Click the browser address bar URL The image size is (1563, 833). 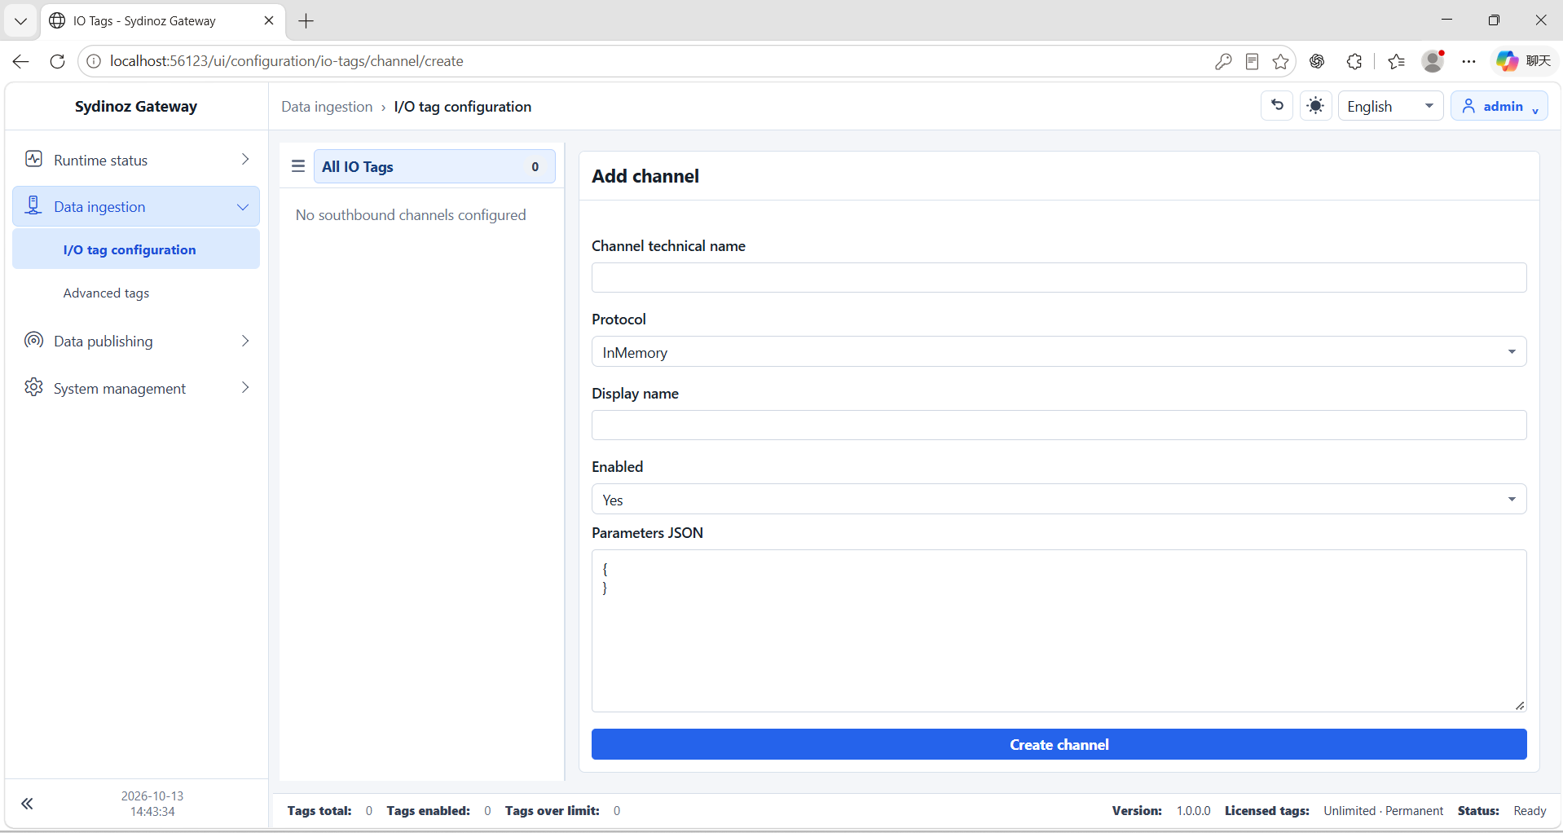[287, 61]
